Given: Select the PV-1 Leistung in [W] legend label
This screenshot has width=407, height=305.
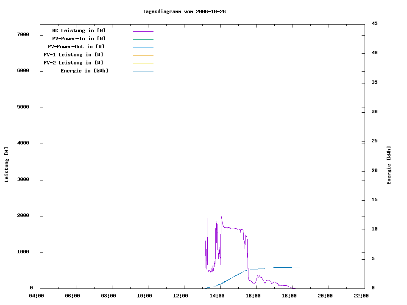Looking at the screenshot, I should click(x=73, y=55).
